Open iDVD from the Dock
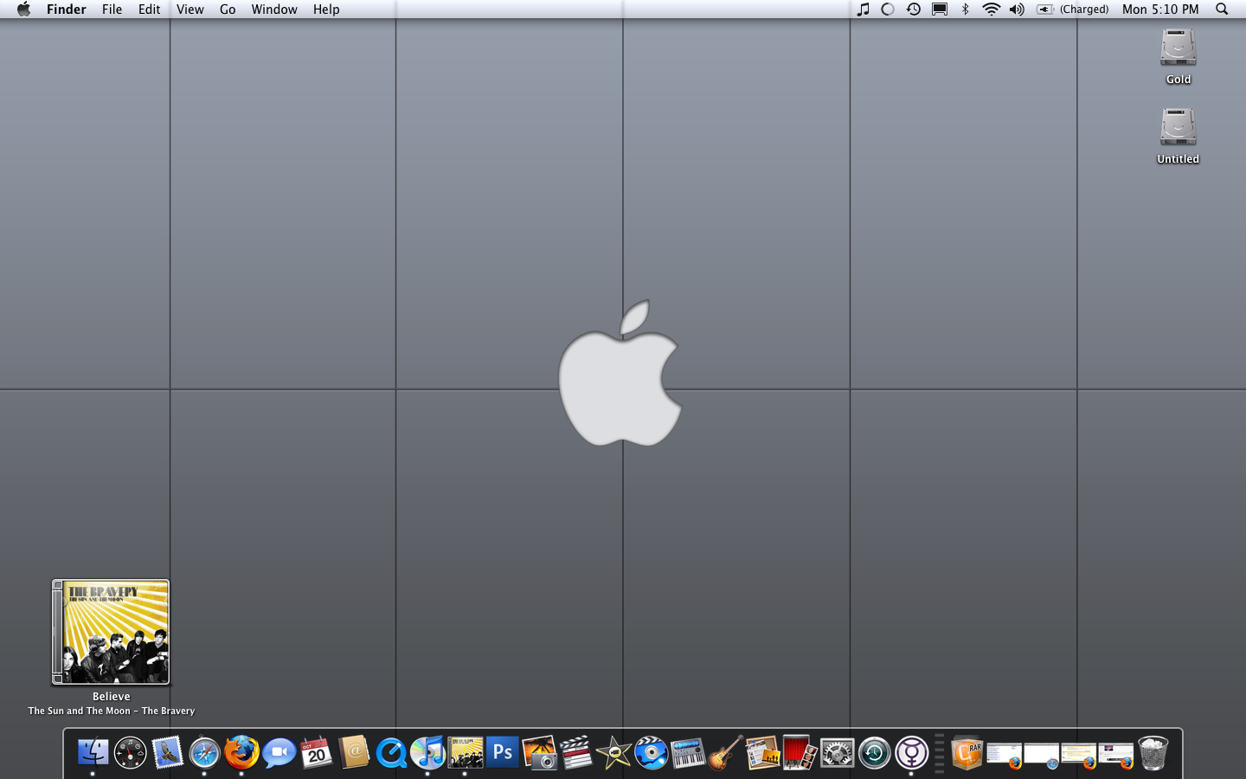 click(651, 752)
